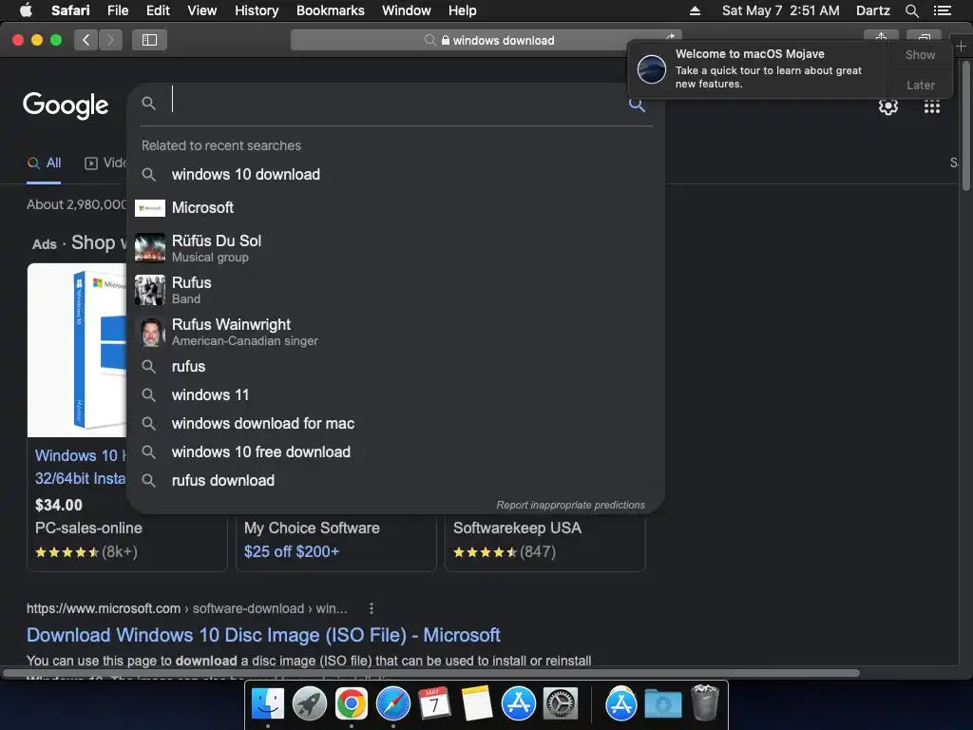The width and height of the screenshot is (973, 730).
Task: Click Show on Mojave notification
Action: [x=920, y=54]
